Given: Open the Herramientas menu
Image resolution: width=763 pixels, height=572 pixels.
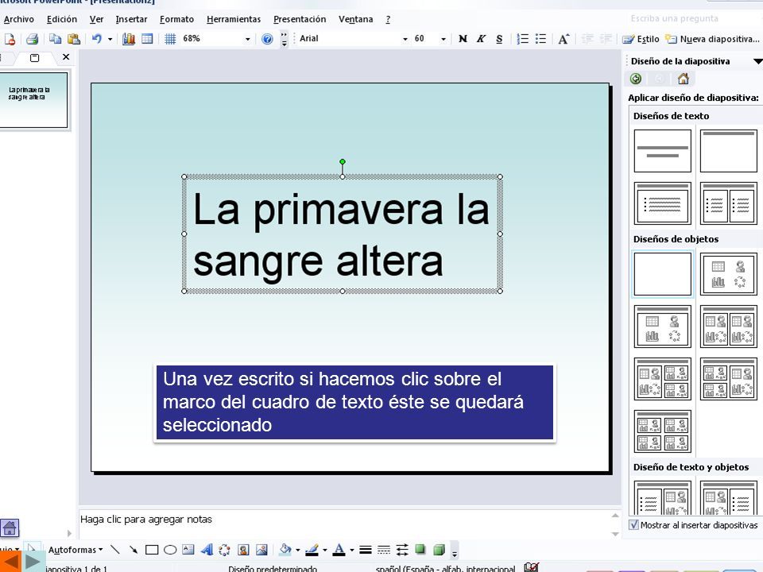Looking at the screenshot, I should pyautogui.click(x=234, y=19).
